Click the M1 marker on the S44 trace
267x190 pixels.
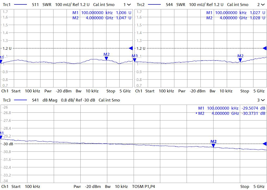[x=135, y=60]
